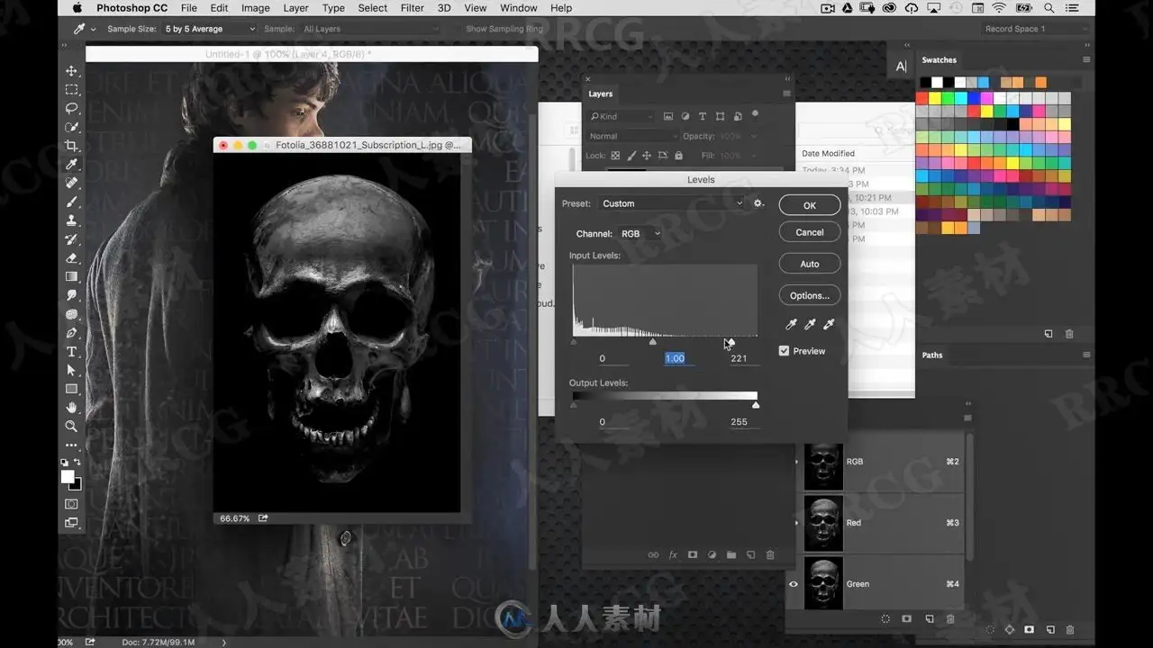This screenshot has height=648, width=1153.
Task: Select the Gradient tool
Action: click(72, 276)
